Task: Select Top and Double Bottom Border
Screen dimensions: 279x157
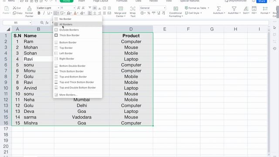Action: point(78,88)
